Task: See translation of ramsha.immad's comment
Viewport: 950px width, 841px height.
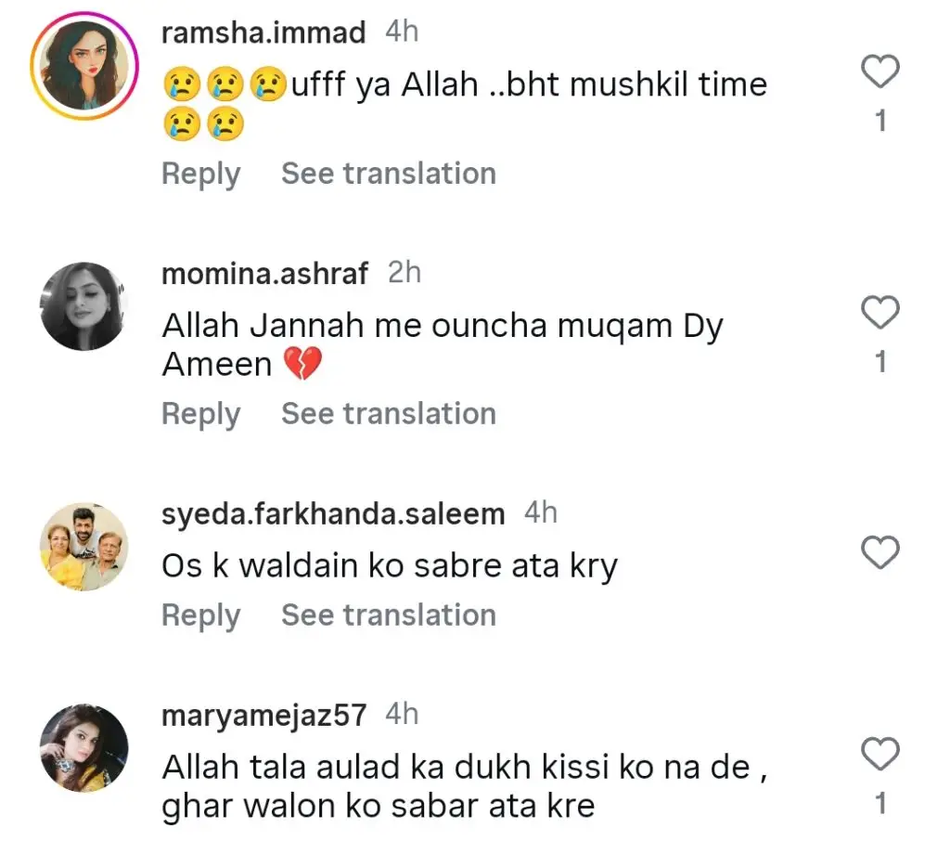Action: [x=389, y=174]
